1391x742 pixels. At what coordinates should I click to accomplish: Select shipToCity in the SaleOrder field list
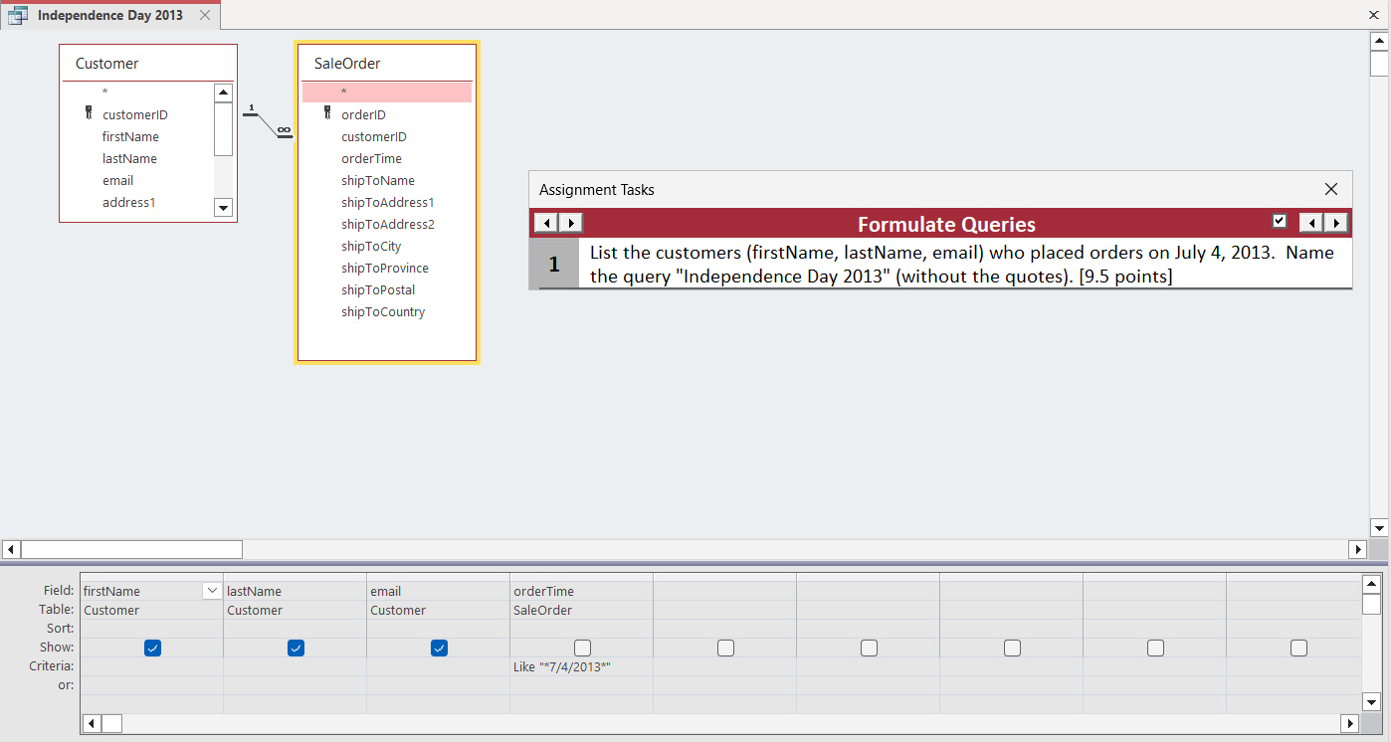pyautogui.click(x=371, y=246)
